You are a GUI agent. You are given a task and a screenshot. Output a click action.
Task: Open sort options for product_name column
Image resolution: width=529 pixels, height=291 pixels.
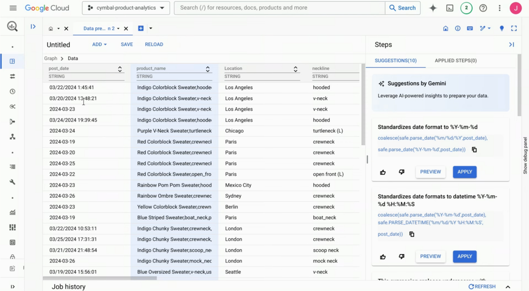208,69
